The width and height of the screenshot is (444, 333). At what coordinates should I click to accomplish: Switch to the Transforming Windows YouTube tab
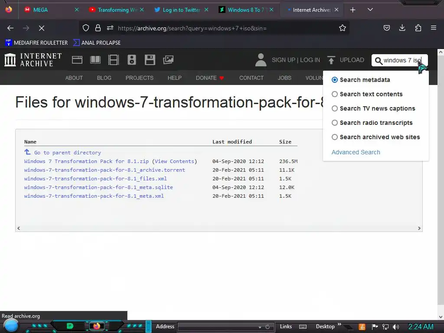pos(116,10)
